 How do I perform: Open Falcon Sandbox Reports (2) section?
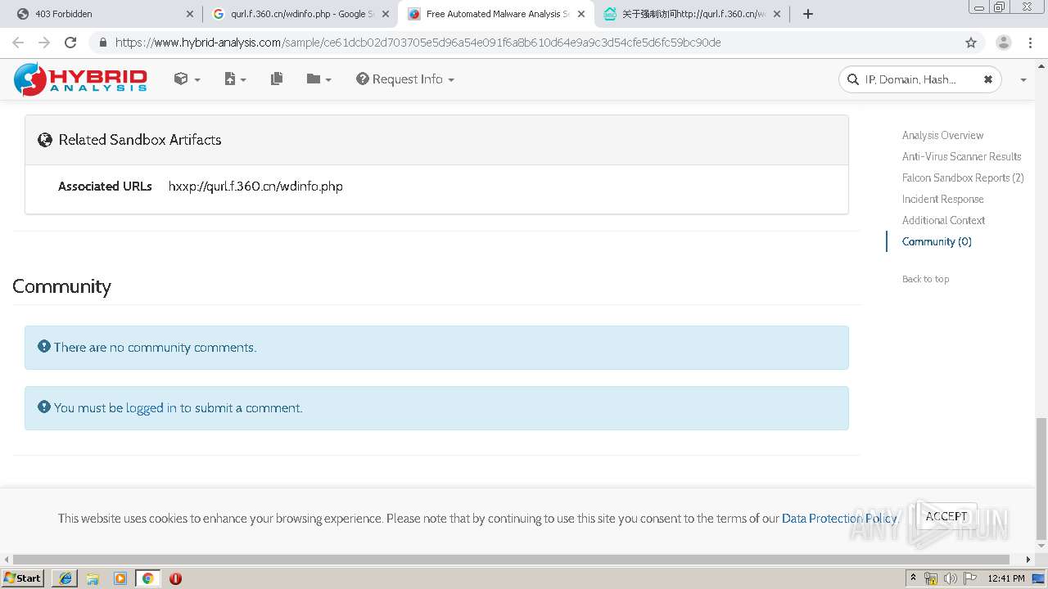coord(963,178)
